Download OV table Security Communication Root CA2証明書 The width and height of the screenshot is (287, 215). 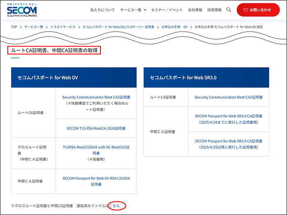tap(96, 97)
